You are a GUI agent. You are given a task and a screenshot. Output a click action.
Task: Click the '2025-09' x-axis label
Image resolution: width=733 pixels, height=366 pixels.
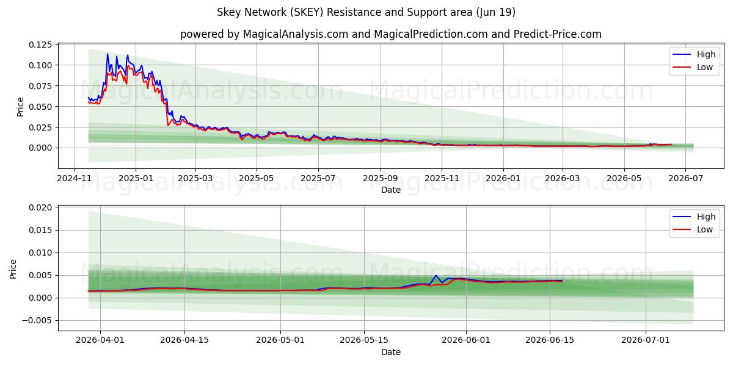(x=381, y=178)
